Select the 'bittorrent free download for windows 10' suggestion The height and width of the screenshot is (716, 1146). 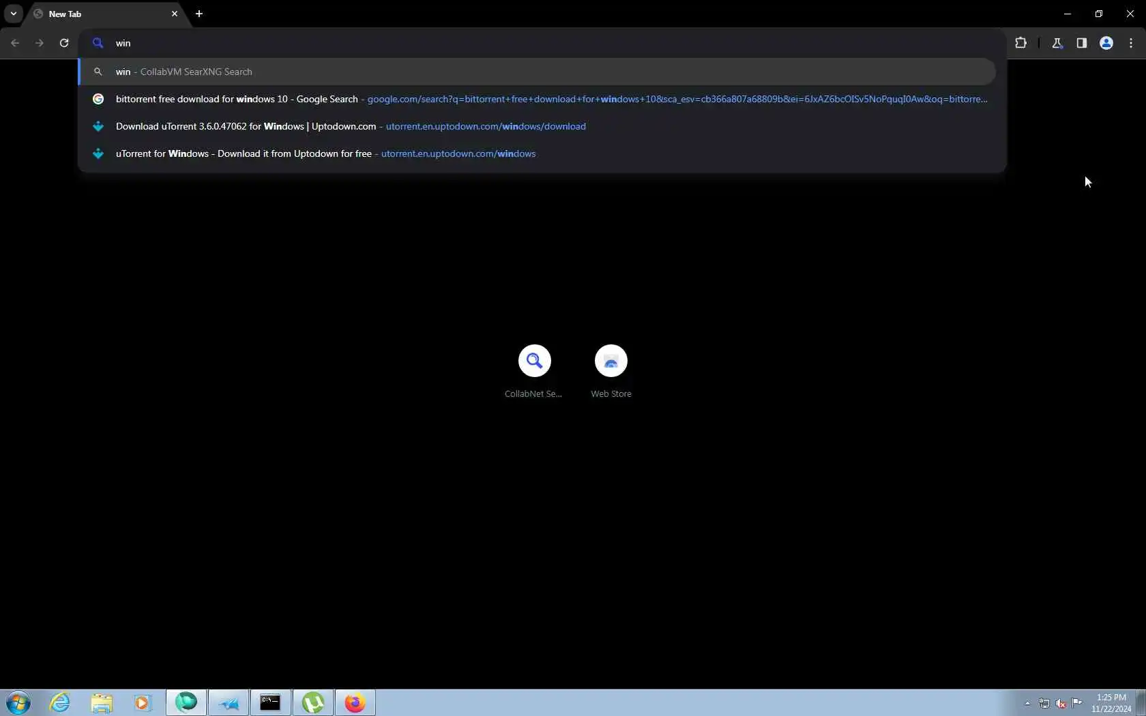pos(538,99)
